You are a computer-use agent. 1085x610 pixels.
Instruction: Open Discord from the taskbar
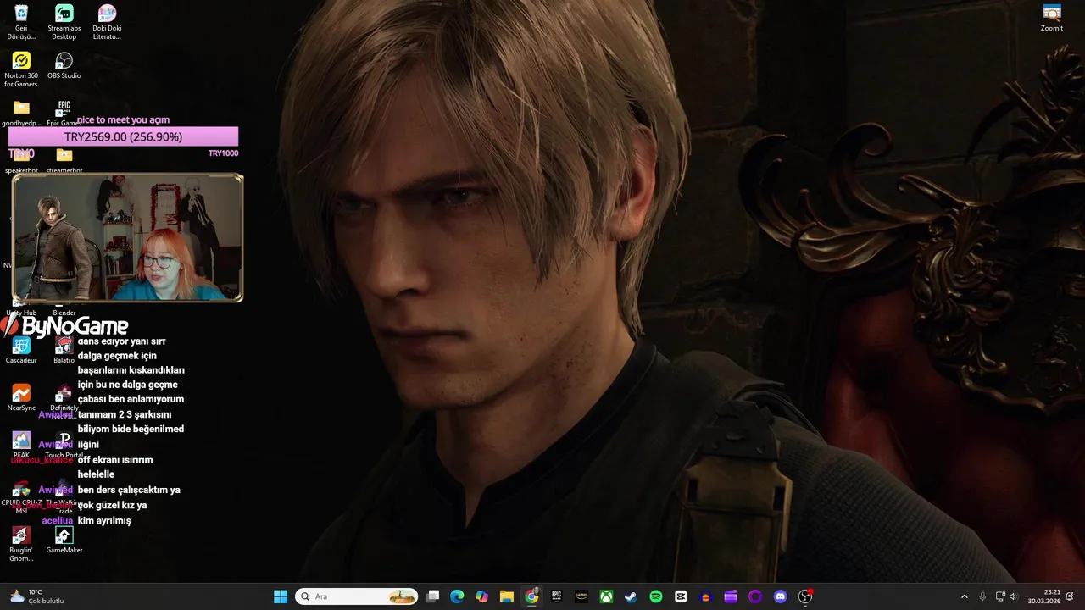pos(780,596)
